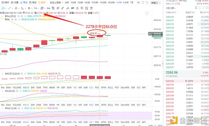Open MACD(12,26,9) settings gear

[x=22, y=74]
